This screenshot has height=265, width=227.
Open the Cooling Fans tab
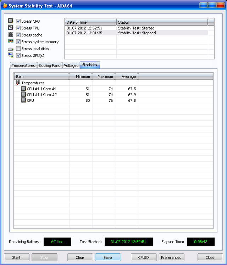pos(49,66)
